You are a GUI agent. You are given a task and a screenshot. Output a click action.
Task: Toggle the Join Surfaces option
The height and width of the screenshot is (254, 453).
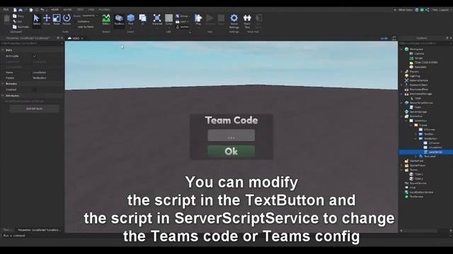(x=85, y=27)
